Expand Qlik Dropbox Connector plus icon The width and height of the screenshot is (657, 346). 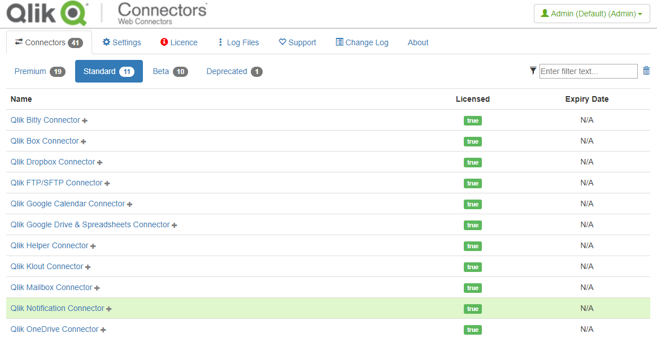coord(100,163)
